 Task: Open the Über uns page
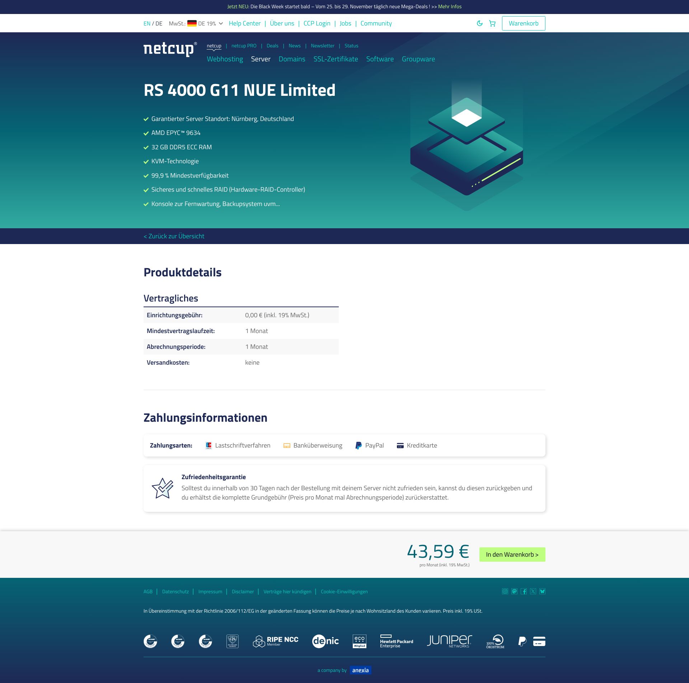pyautogui.click(x=282, y=23)
